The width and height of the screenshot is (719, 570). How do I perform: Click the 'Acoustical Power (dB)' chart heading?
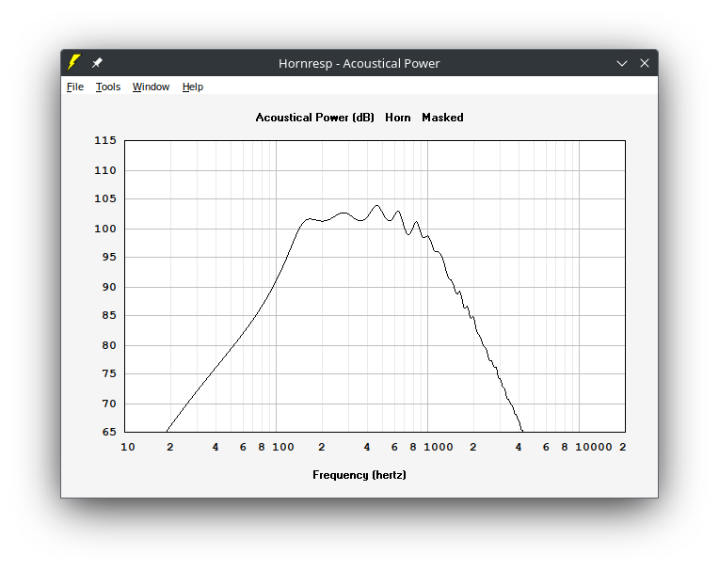pyautogui.click(x=314, y=118)
